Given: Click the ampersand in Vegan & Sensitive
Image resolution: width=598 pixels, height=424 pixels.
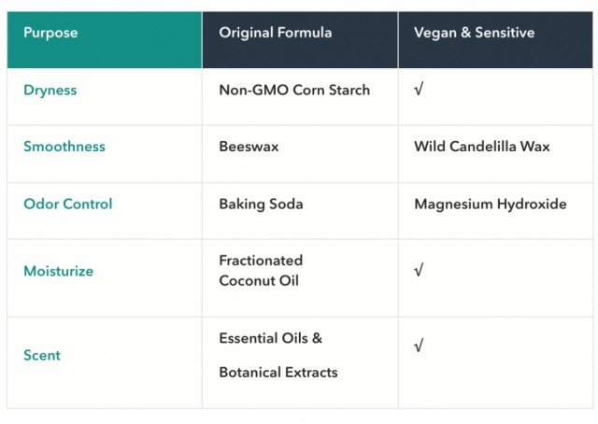Looking at the screenshot, I should [x=465, y=33].
